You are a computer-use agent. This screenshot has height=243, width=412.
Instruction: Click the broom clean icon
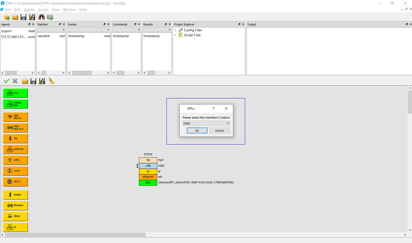pyautogui.click(x=51, y=81)
